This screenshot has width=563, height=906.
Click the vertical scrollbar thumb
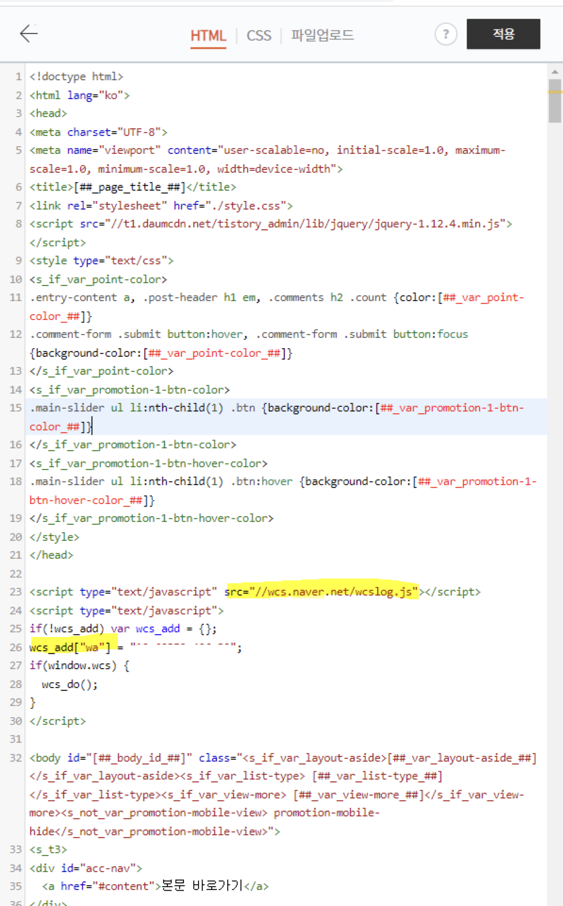tap(555, 101)
